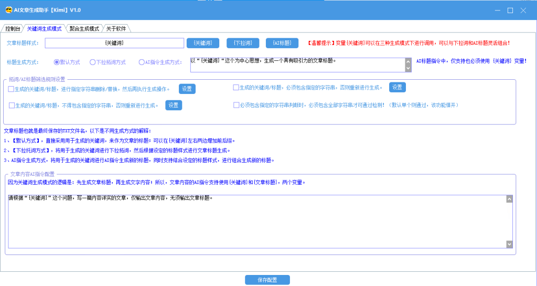Switch to the 控制台 tab
537x286 pixels.
(x=13, y=28)
